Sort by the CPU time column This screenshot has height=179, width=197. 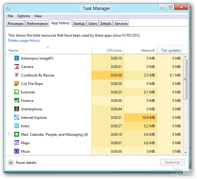click(114, 50)
